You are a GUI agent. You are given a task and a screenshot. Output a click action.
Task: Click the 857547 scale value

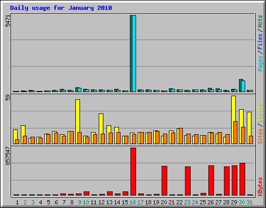click(8, 156)
